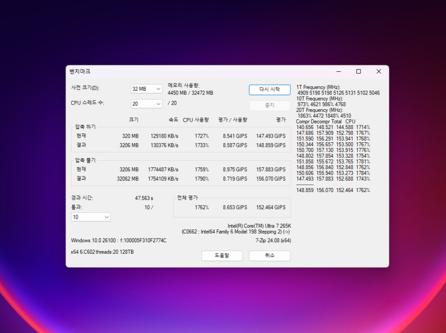Select the 129180 KB/s speed value
Screen dimensions: 446x333
(164, 136)
